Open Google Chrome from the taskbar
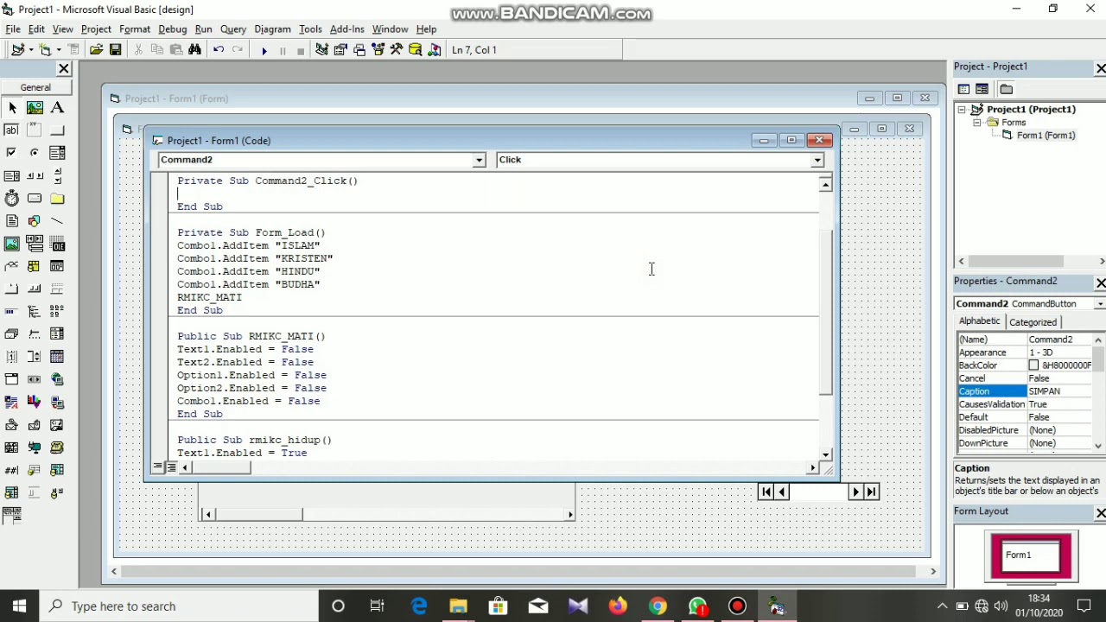This screenshot has height=622, width=1106. coord(658,606)
